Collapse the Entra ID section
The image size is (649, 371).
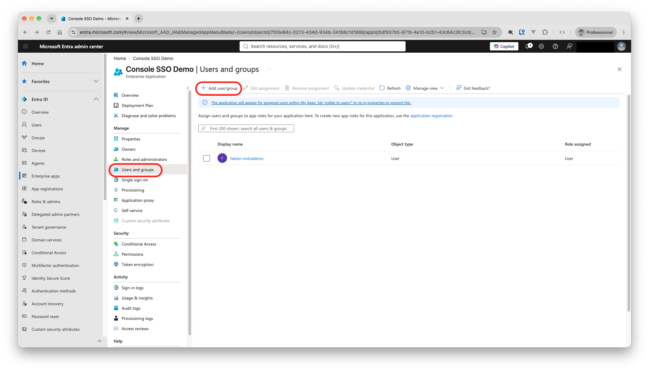pyautogui.click(x=96, y=99)
